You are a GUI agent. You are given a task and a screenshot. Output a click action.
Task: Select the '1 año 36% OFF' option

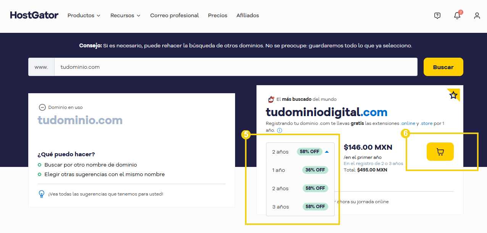[300, 170]
